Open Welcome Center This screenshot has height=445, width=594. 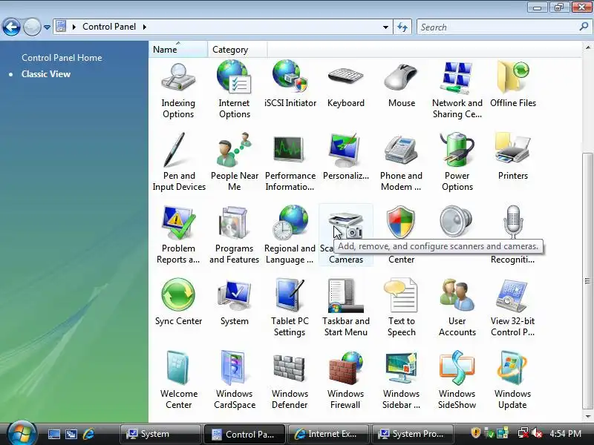tap(179, 380)
